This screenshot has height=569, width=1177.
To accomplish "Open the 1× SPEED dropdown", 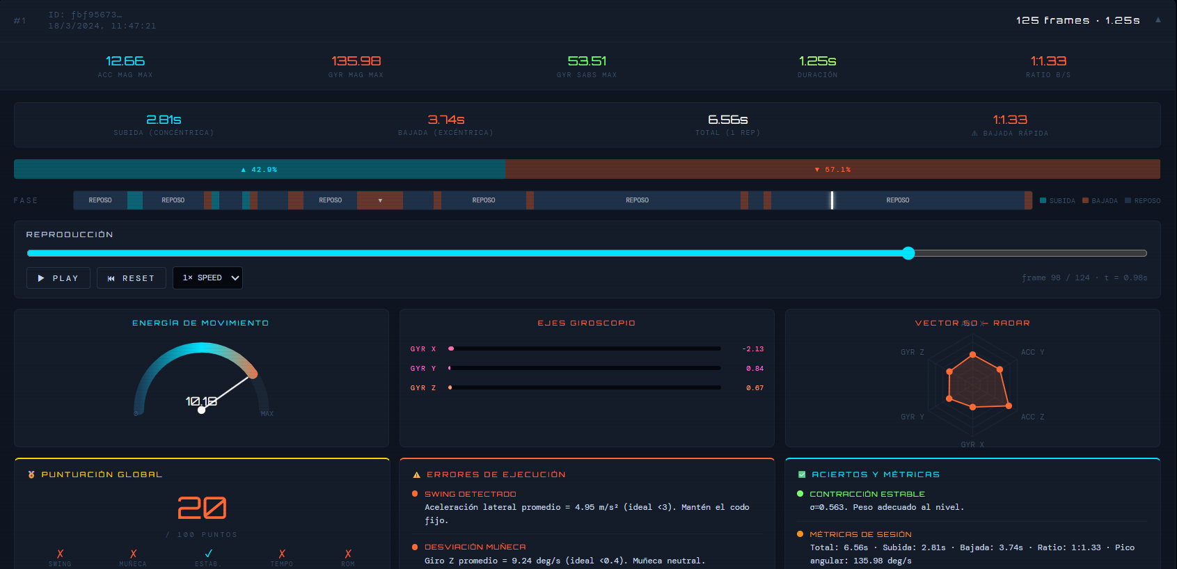I will 207,278.
